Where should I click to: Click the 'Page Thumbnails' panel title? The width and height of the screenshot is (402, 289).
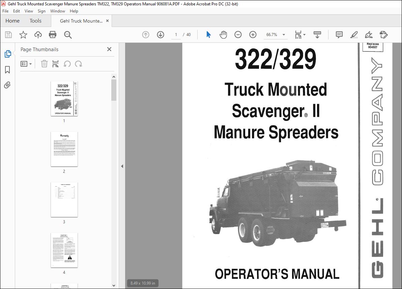tap(39, 50)
